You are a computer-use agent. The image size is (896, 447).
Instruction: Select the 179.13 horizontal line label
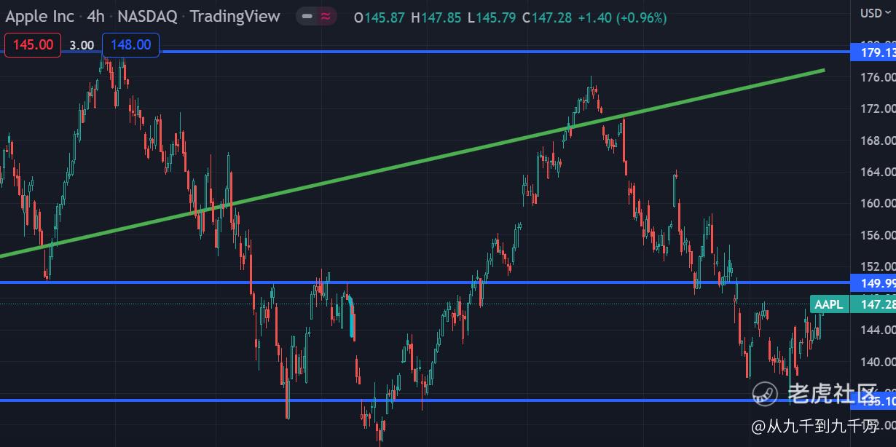873,52
